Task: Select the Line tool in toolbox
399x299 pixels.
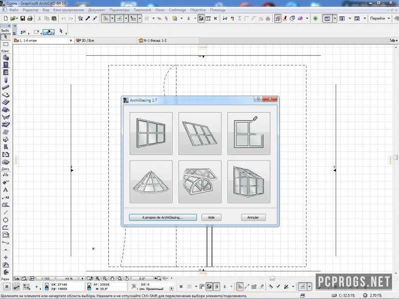Action: coord(5,212)
